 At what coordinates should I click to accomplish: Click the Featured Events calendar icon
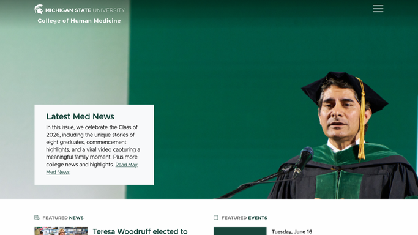[x=215, y=218]
